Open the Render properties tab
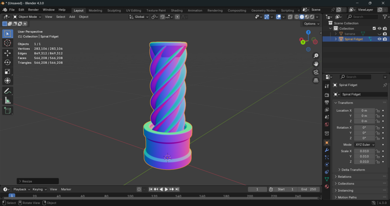Screen dimensions: 390x206 [x=327, y=95]
